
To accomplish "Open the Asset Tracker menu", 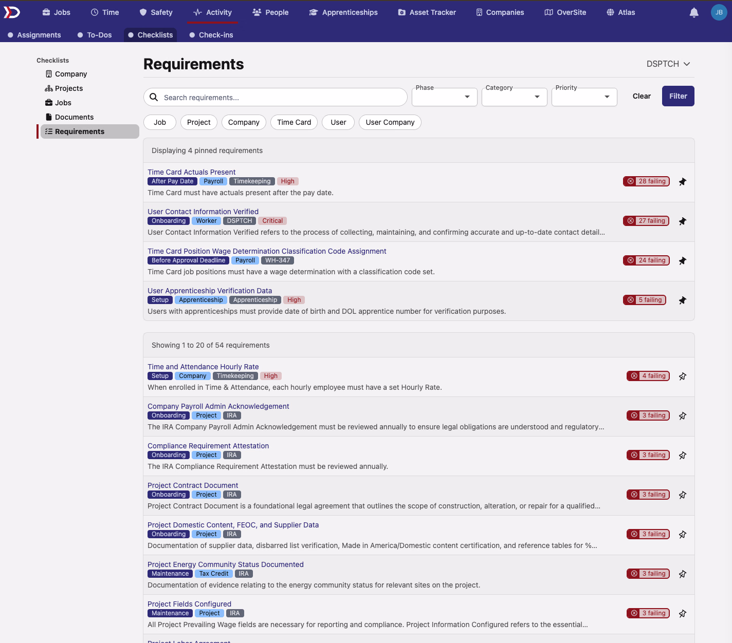I will click(x=427, y=12).
